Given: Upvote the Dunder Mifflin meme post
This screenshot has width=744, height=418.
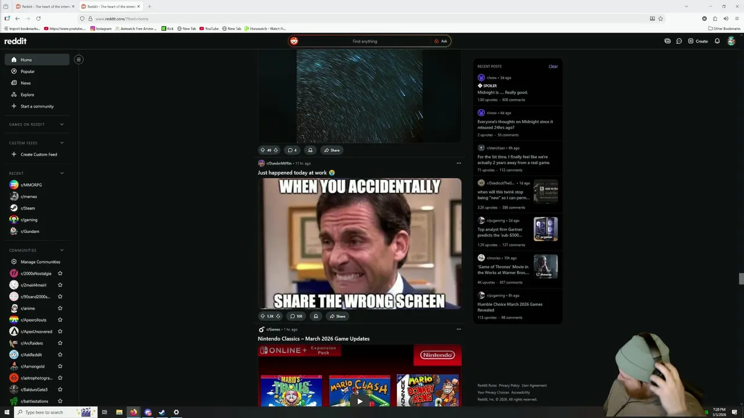Looking at the screenshot, I should click(262, 316).
